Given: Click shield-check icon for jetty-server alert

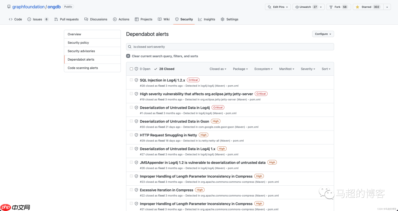Looking at the screenshot, I should tap(136, 94).
